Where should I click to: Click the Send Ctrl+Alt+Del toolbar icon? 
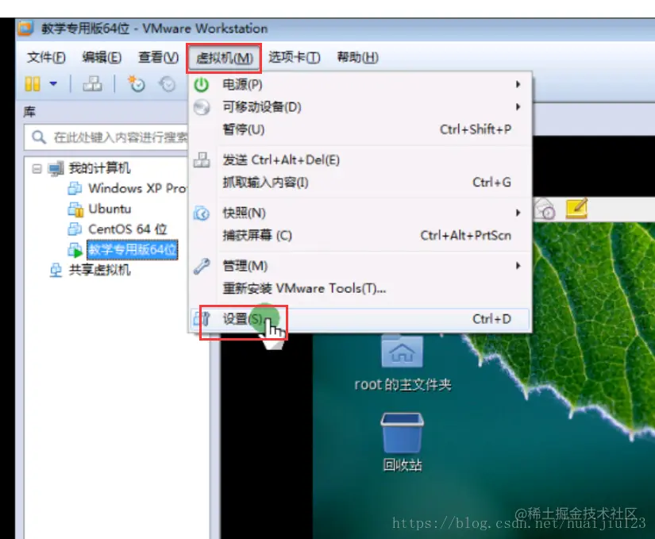93,83
